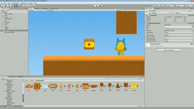Toggle Flip X checkbox
Screen dimensions: 194x109
coord(165,29)
